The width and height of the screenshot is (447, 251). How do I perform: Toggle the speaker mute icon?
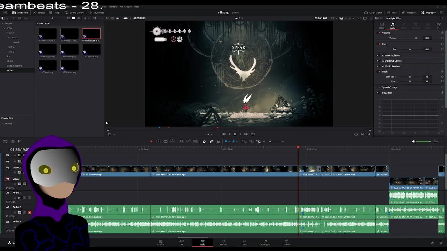(x=413, y=142)
